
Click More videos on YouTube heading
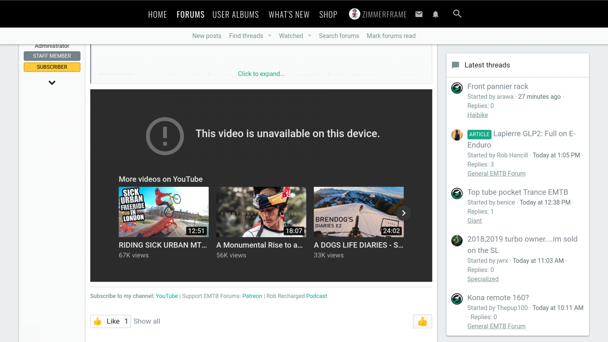[x=161, y=179]
